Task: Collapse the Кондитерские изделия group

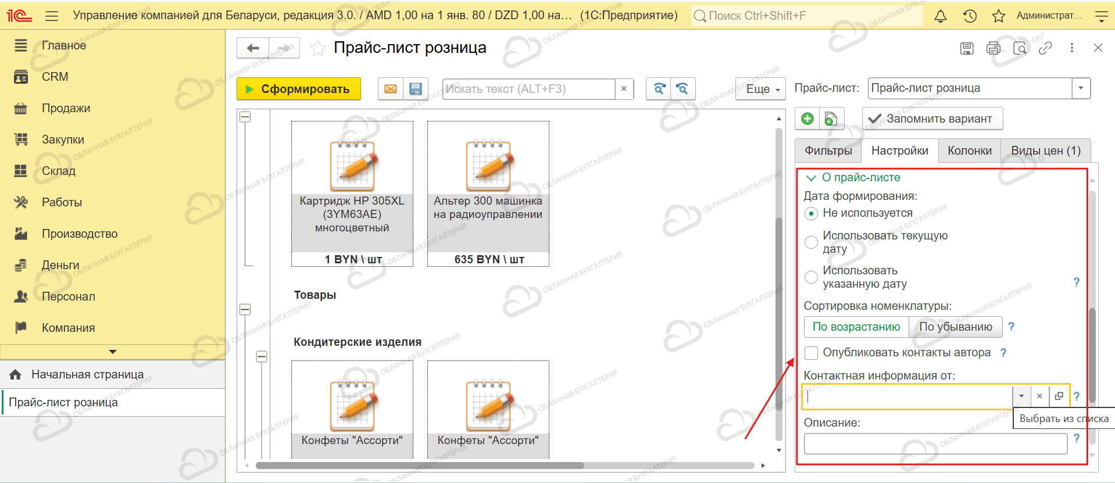Action: [262, 356]
